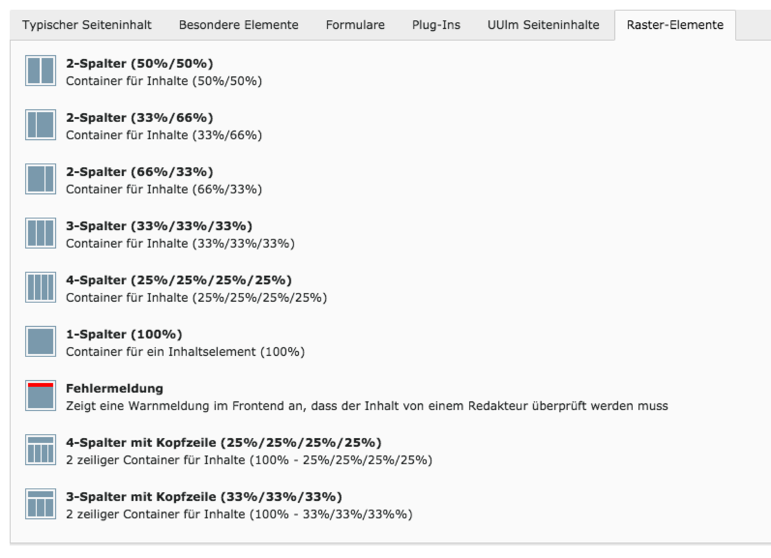Click the 2-Spalter 50%/50% grid icon
The image size is (771, 558).
pyautogui.click(x=40, y=71)
